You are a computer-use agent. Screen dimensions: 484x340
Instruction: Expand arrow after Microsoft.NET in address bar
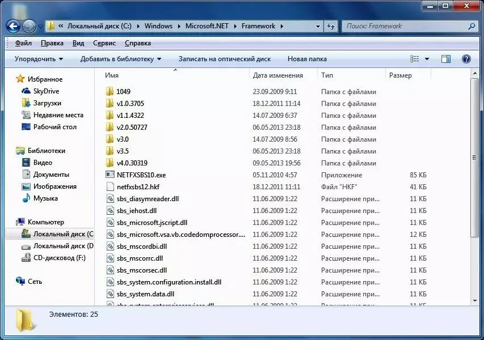point(235,26)
